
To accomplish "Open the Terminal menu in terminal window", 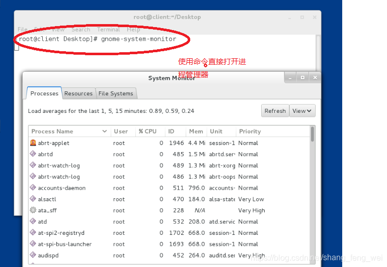I will [108, 30].
